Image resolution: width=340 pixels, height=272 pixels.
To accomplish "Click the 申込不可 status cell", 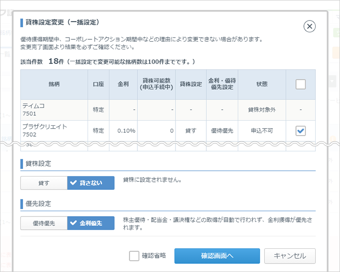I will pyautogui.click(x=262, y=131).
